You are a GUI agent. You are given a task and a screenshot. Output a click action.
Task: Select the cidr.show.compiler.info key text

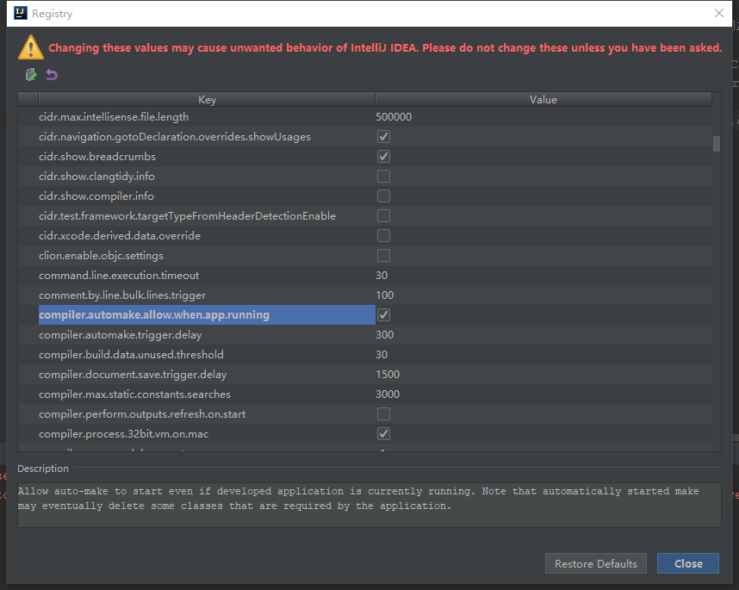(x=96, y=196)
